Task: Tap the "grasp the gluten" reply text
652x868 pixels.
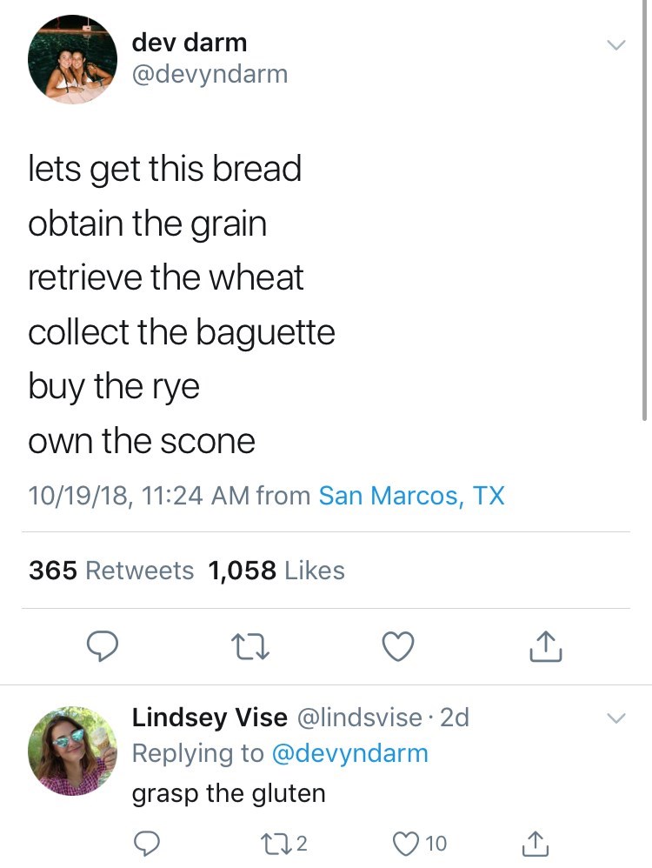Action: coord(229,793)
